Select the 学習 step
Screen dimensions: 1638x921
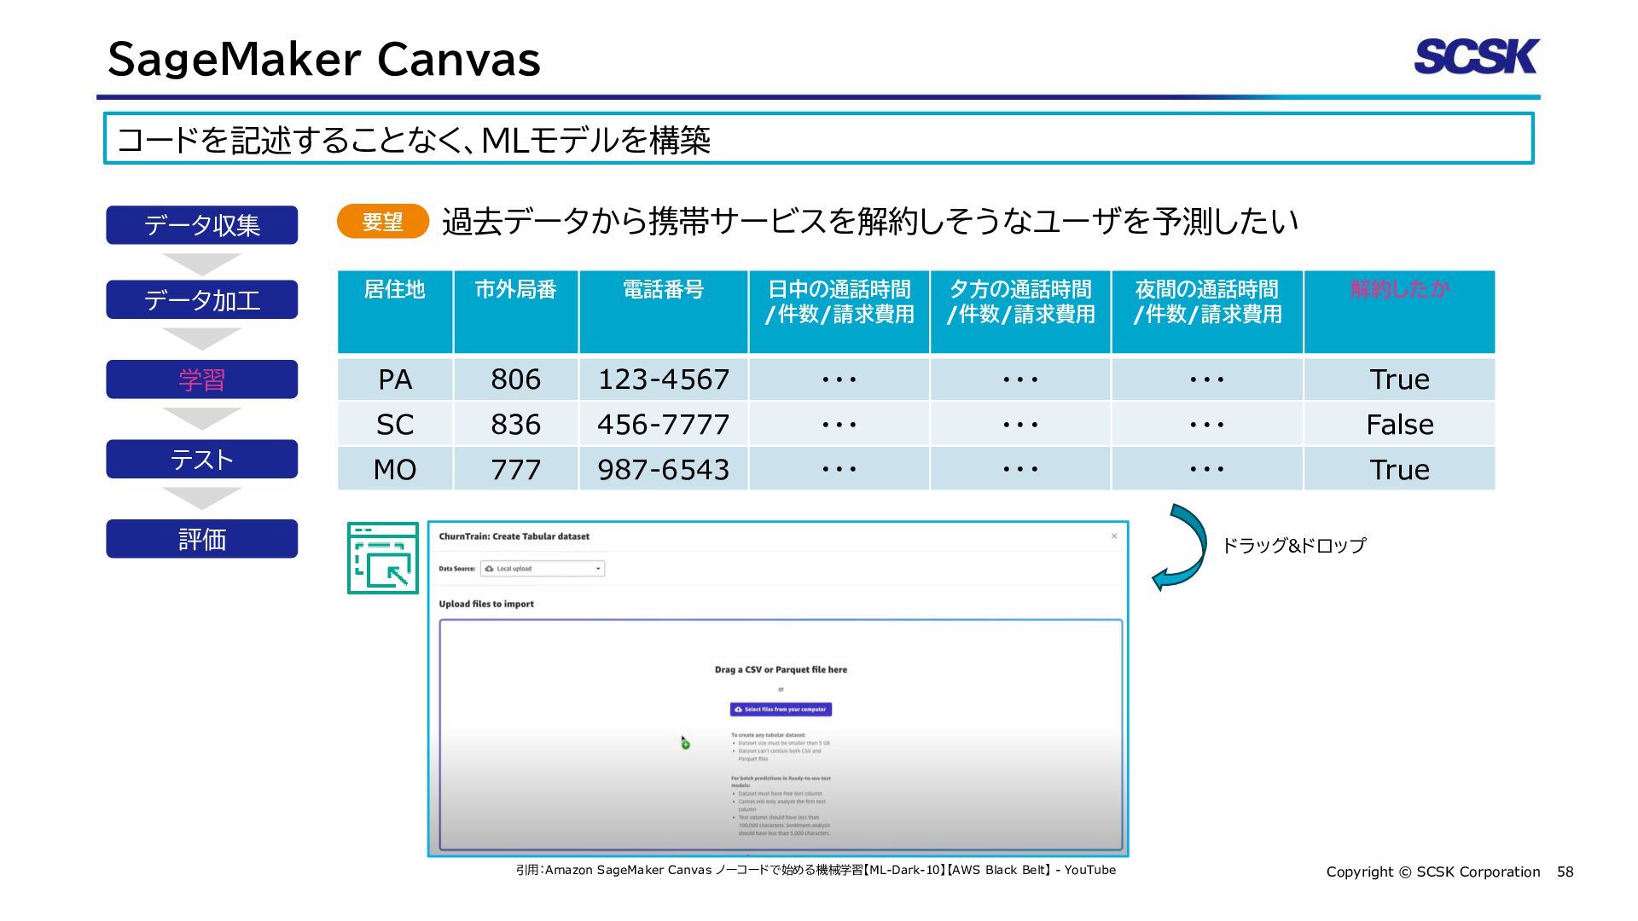201,379
